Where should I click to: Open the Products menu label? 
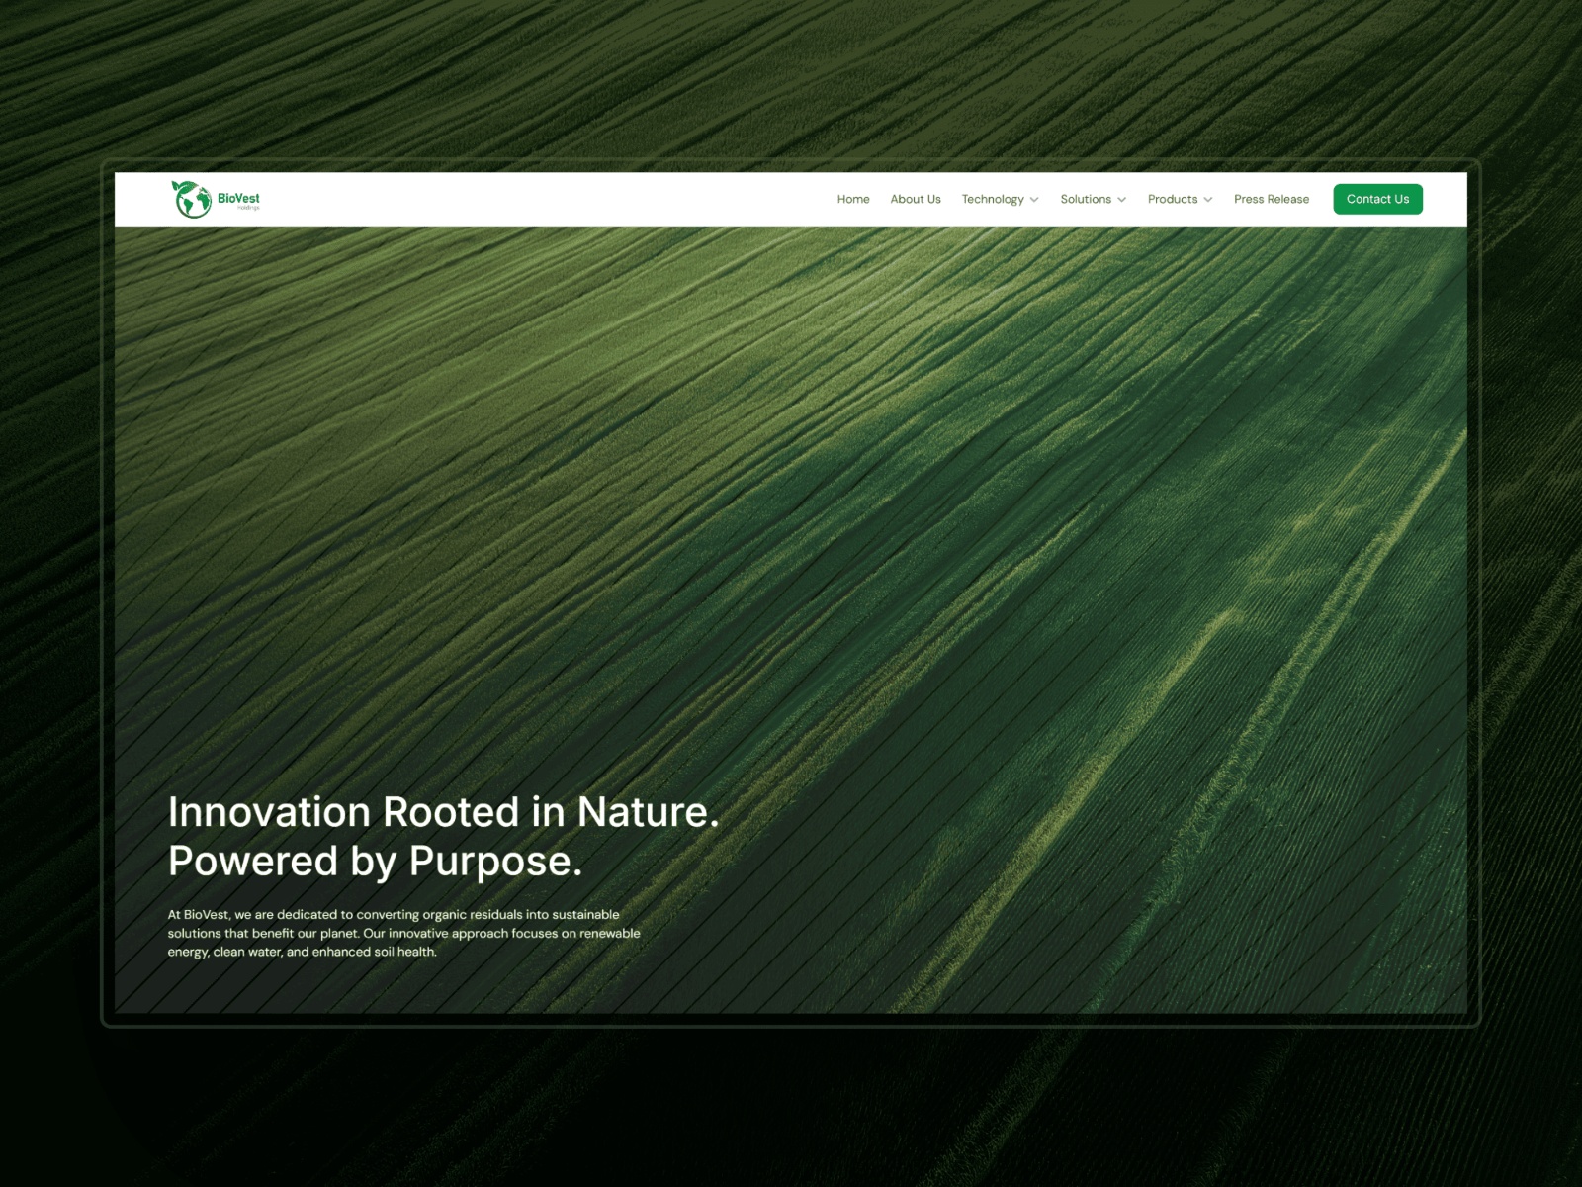(1173, 199)
